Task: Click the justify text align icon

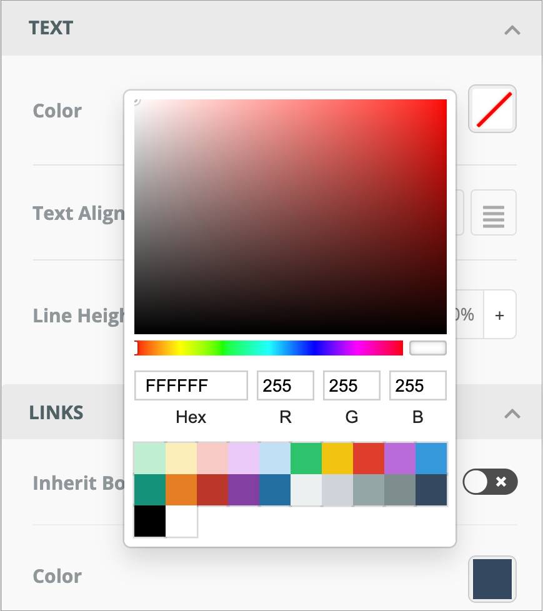Action: click(x=493, y=213)
